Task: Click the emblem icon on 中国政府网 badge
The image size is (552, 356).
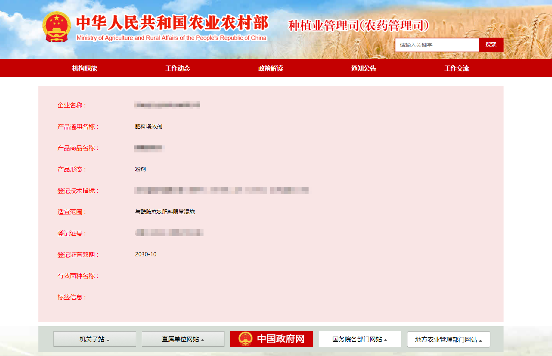Action: click(x=244, y=339)
